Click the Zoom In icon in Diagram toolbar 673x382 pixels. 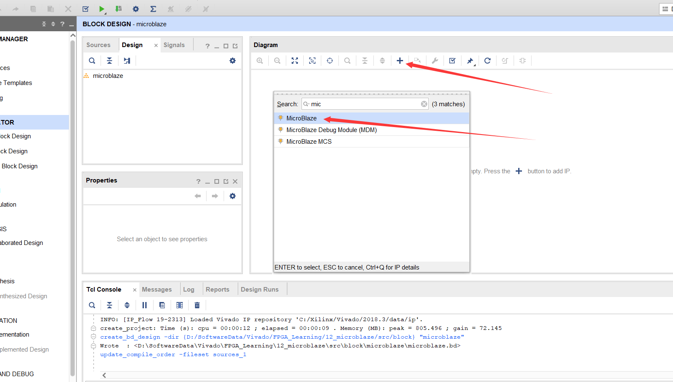pos(260,61)
